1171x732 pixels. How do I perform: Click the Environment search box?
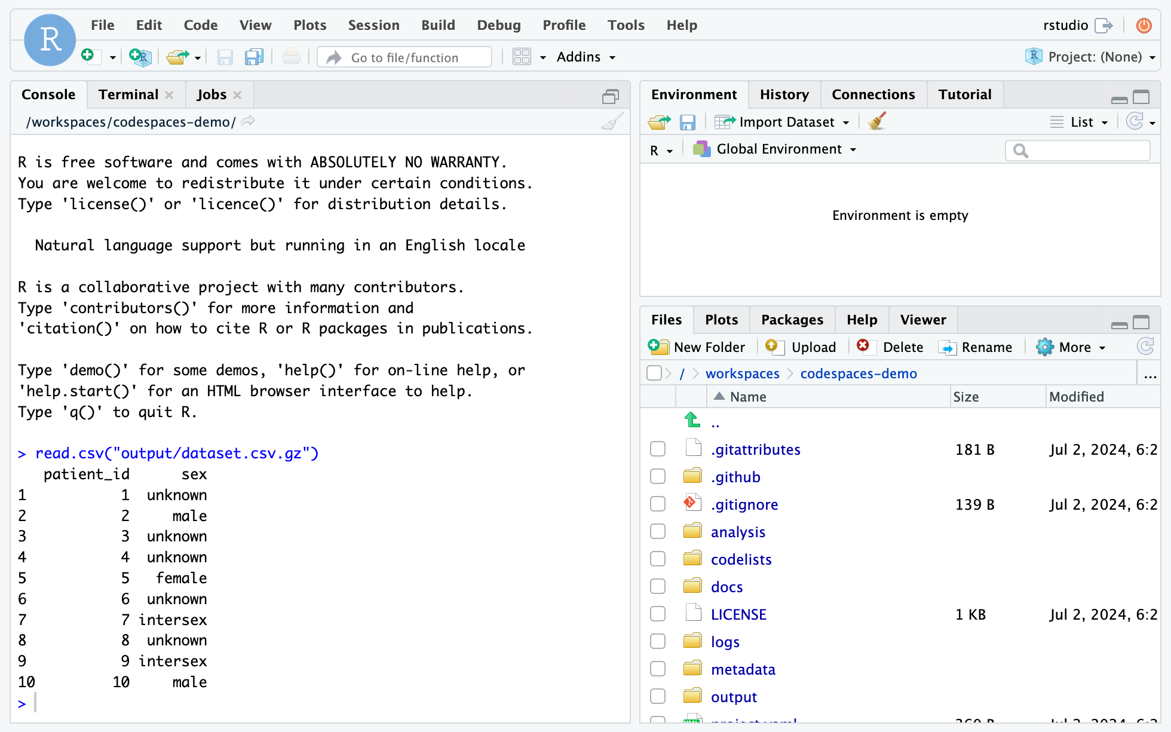(x=1078, y=151)
